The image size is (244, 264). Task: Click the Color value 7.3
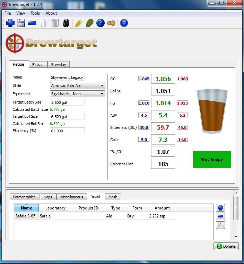[x=163, y=139]
